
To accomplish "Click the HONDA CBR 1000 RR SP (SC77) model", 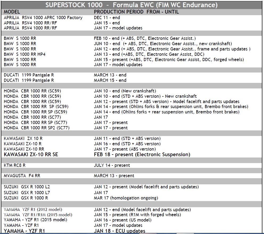I will 35,122.
